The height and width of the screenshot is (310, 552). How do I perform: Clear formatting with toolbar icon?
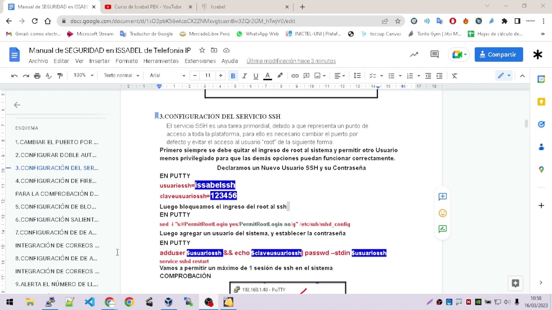[x=455, y=76]
